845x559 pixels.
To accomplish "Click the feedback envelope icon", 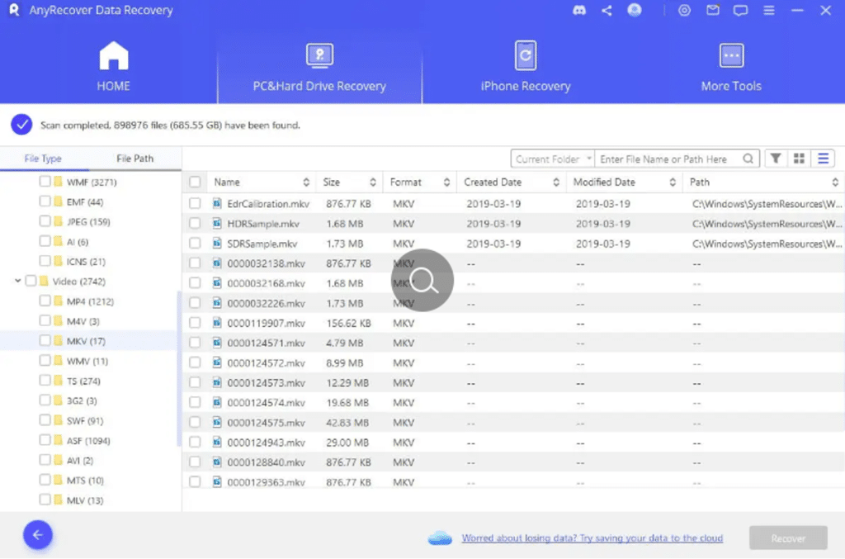I will coord(713,11).
